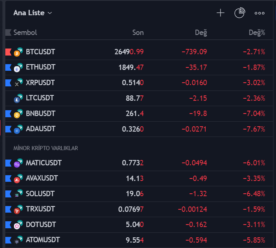Click the add symbol plus icon
Screen dimensions: 276x248
220,13
